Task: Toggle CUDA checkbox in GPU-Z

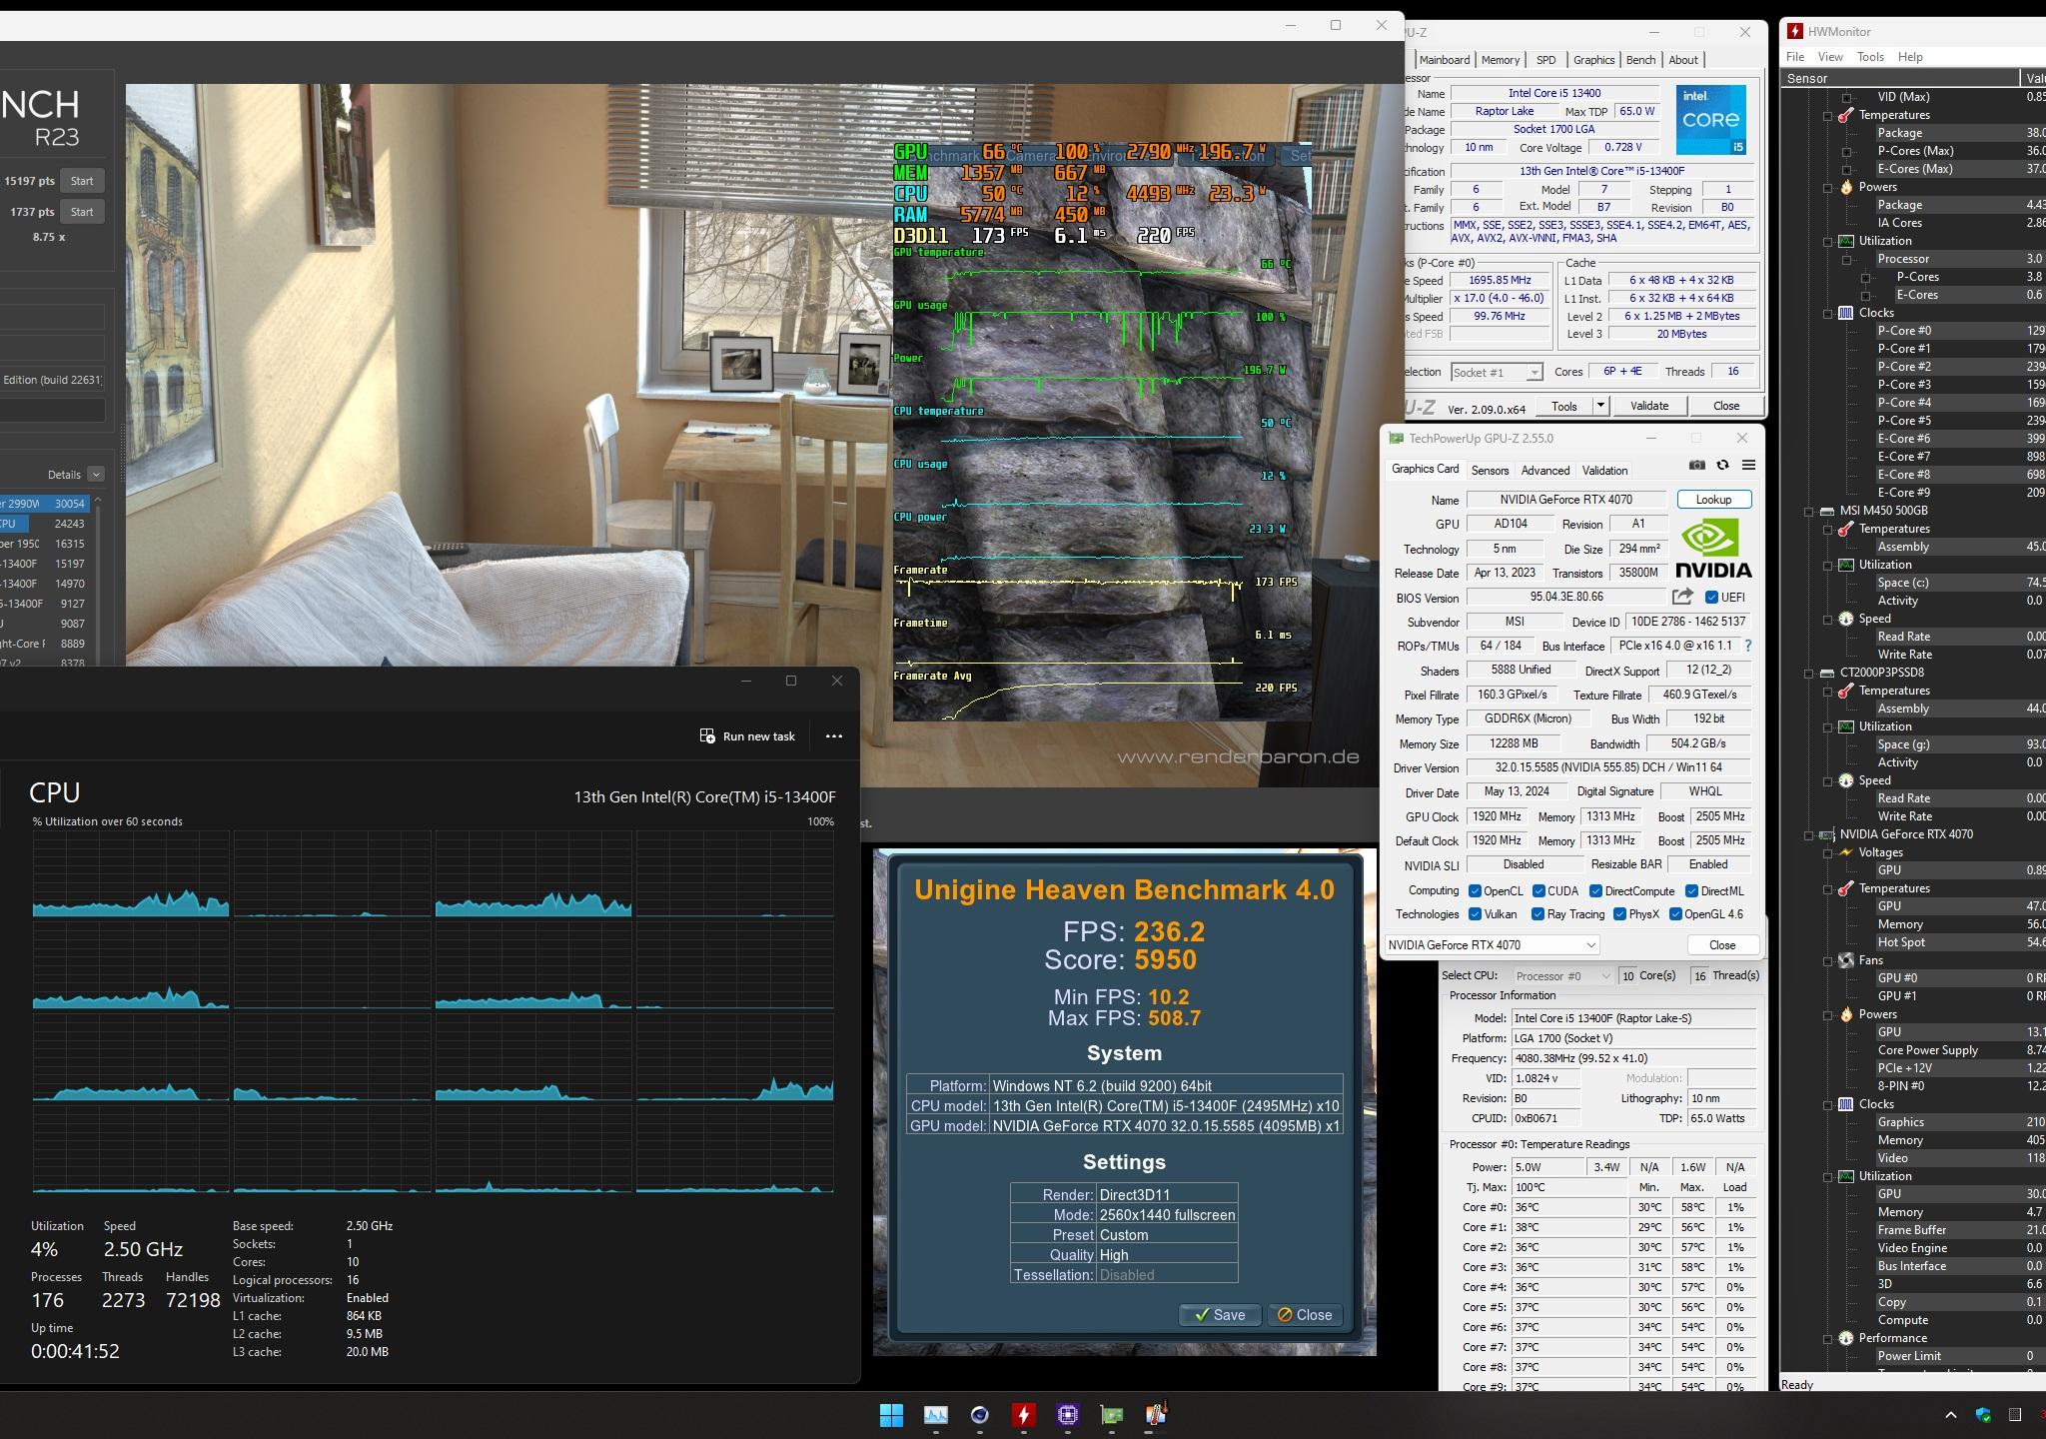Action: coord(1538,891)
